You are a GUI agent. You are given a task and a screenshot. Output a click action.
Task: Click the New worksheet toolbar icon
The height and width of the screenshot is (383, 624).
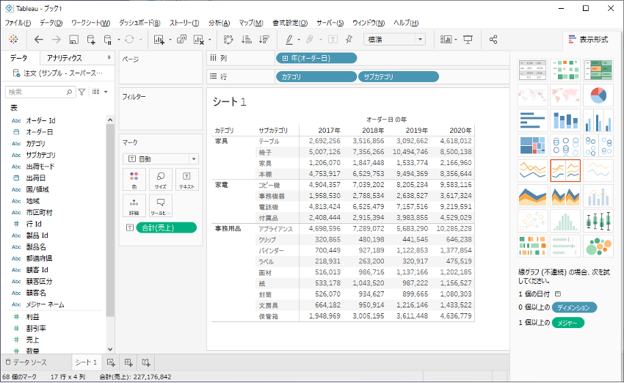tap(159, 40)
